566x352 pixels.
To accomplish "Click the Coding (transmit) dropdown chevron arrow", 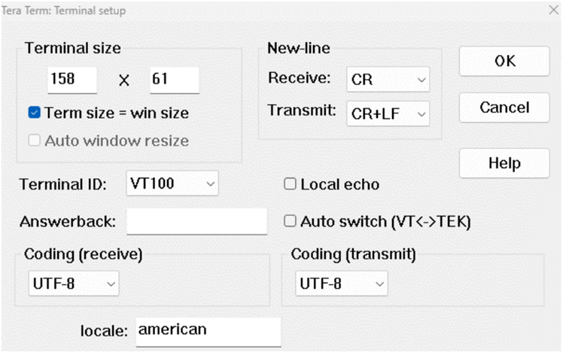I will tap(379, 284).
